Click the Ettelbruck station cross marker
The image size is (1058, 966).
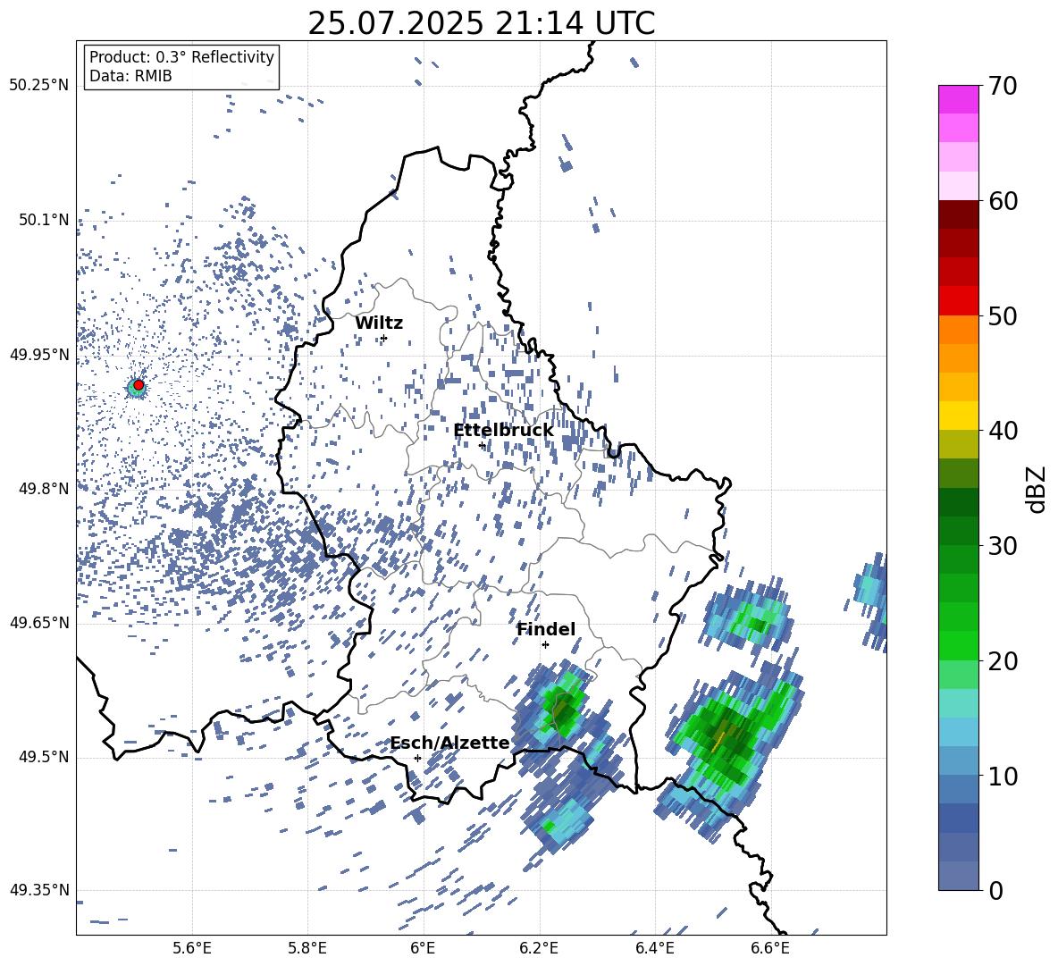pyautogui.click(x=482, y=445)
